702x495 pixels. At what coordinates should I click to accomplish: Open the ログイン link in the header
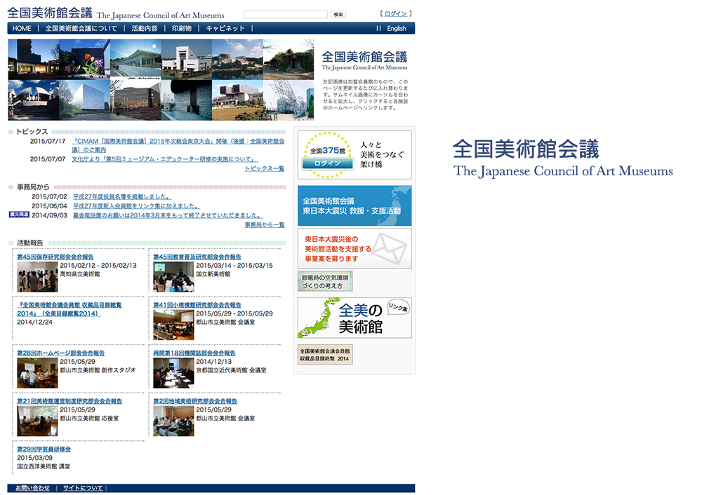[x=395, y=14]
